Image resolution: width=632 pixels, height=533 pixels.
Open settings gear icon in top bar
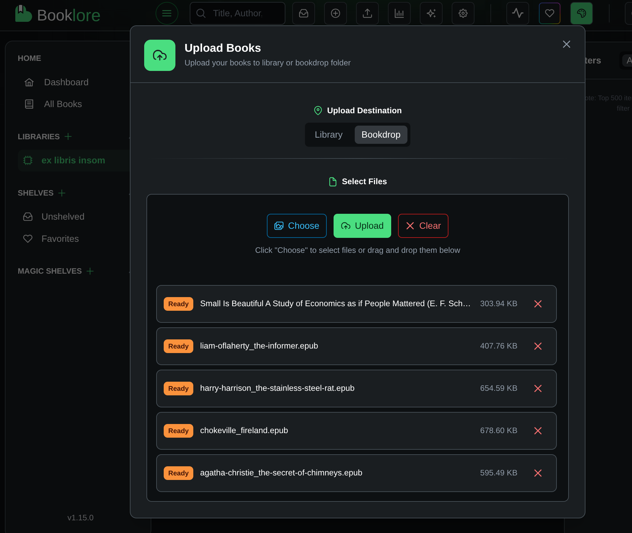[x=463, y=13]
